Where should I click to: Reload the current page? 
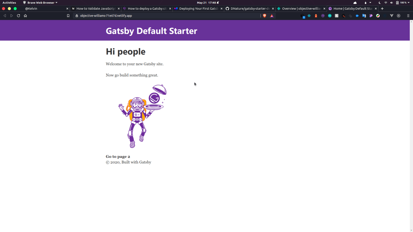(18, 16)
